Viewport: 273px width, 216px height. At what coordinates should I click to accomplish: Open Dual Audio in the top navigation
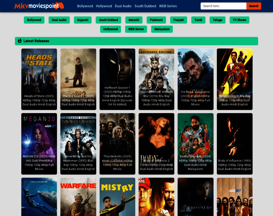point(123,6)
